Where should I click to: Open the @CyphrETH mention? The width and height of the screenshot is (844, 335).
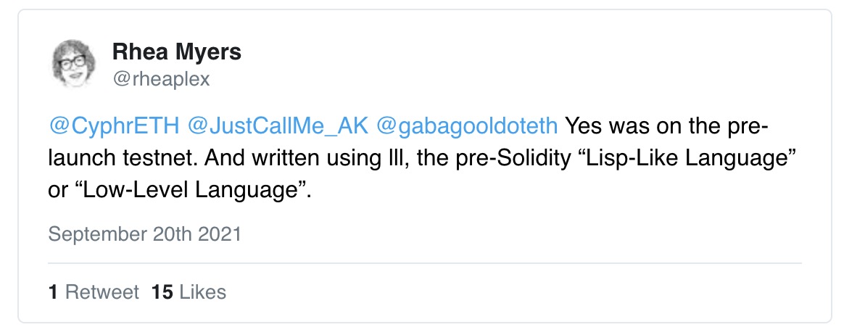[114, 126]
